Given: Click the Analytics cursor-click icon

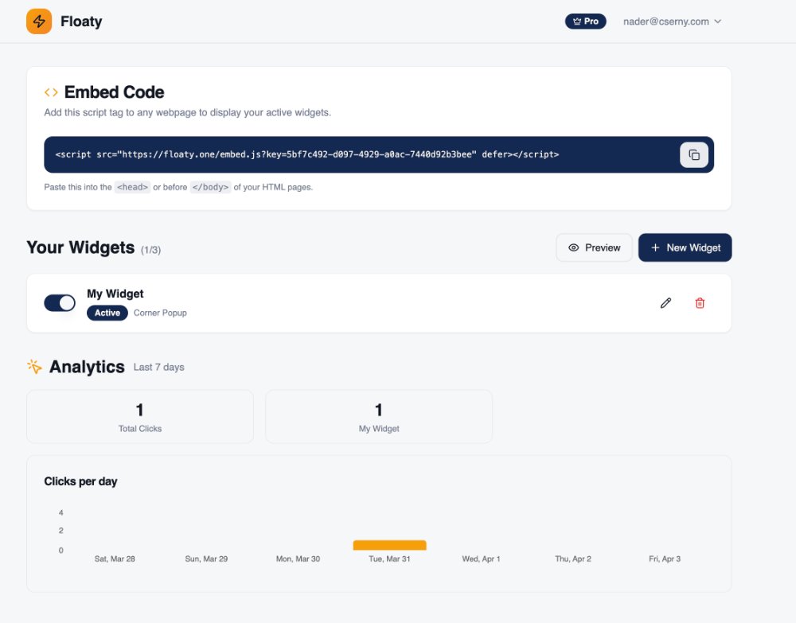Looking at the screenshot, I should coord(34,366).
